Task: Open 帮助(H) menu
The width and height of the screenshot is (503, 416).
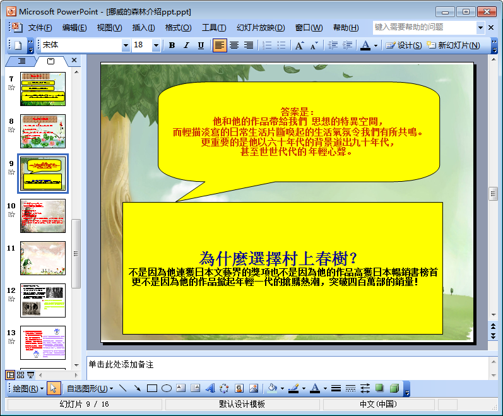Action: click(x=346, y=28)
